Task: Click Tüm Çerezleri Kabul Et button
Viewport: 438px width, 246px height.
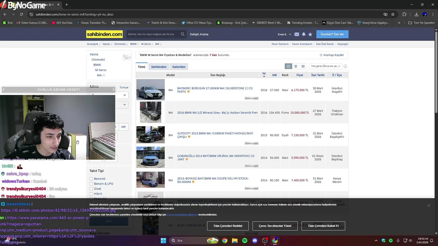Action: tap(323, 226)
